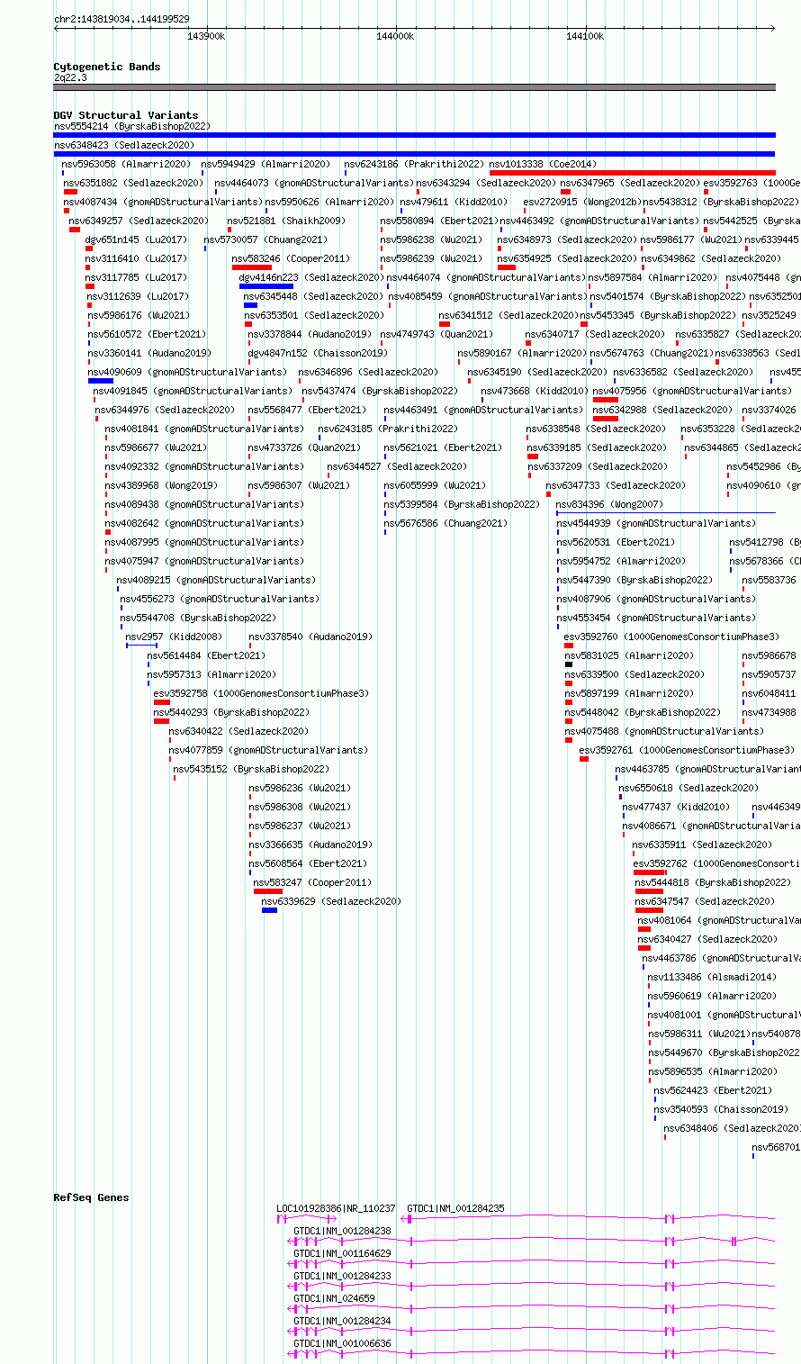
Task: Select nsv6339629 (Sedlazeck2020) label
Action: pos(331,901)
